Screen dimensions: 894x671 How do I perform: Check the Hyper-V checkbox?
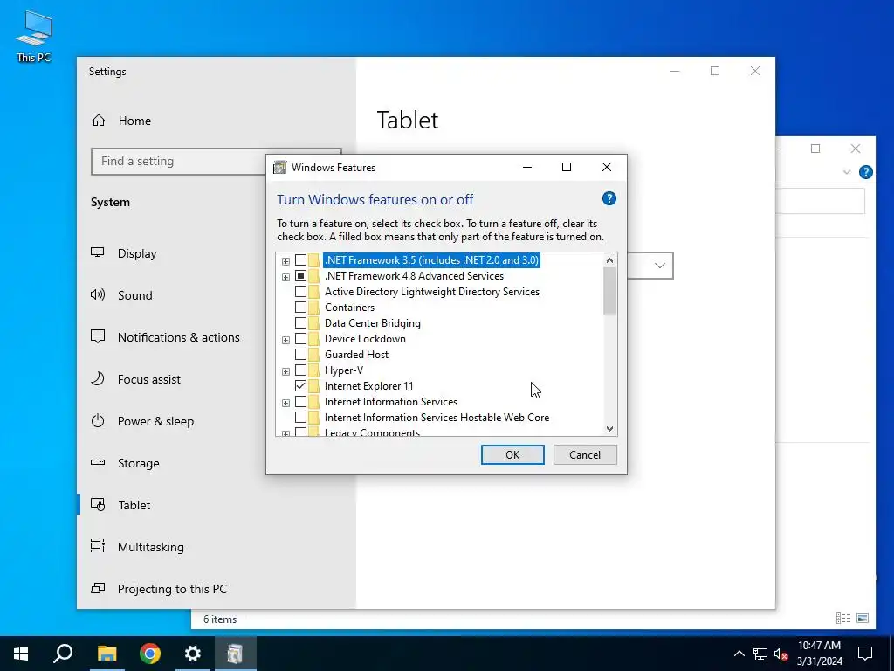pos(300,370)
